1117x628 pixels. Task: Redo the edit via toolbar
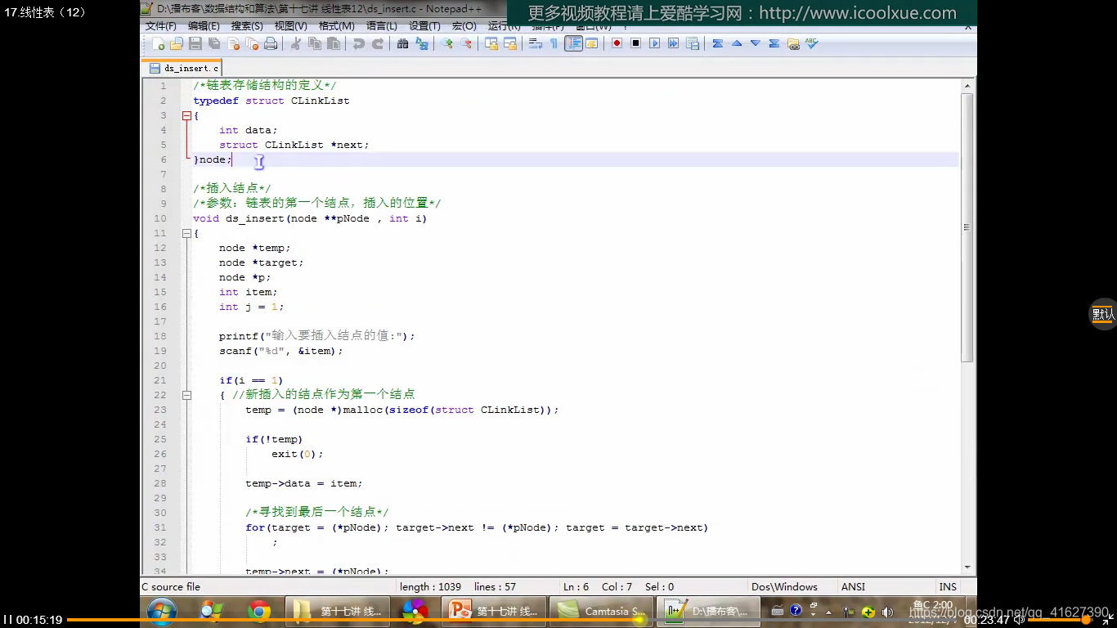point(378,43)
